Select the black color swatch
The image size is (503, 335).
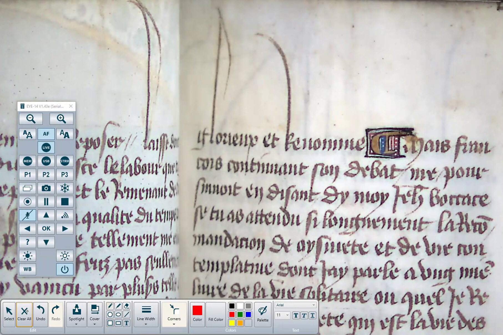(x=232, y=306)
